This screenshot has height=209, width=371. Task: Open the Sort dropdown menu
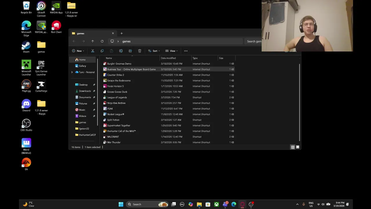154,51
